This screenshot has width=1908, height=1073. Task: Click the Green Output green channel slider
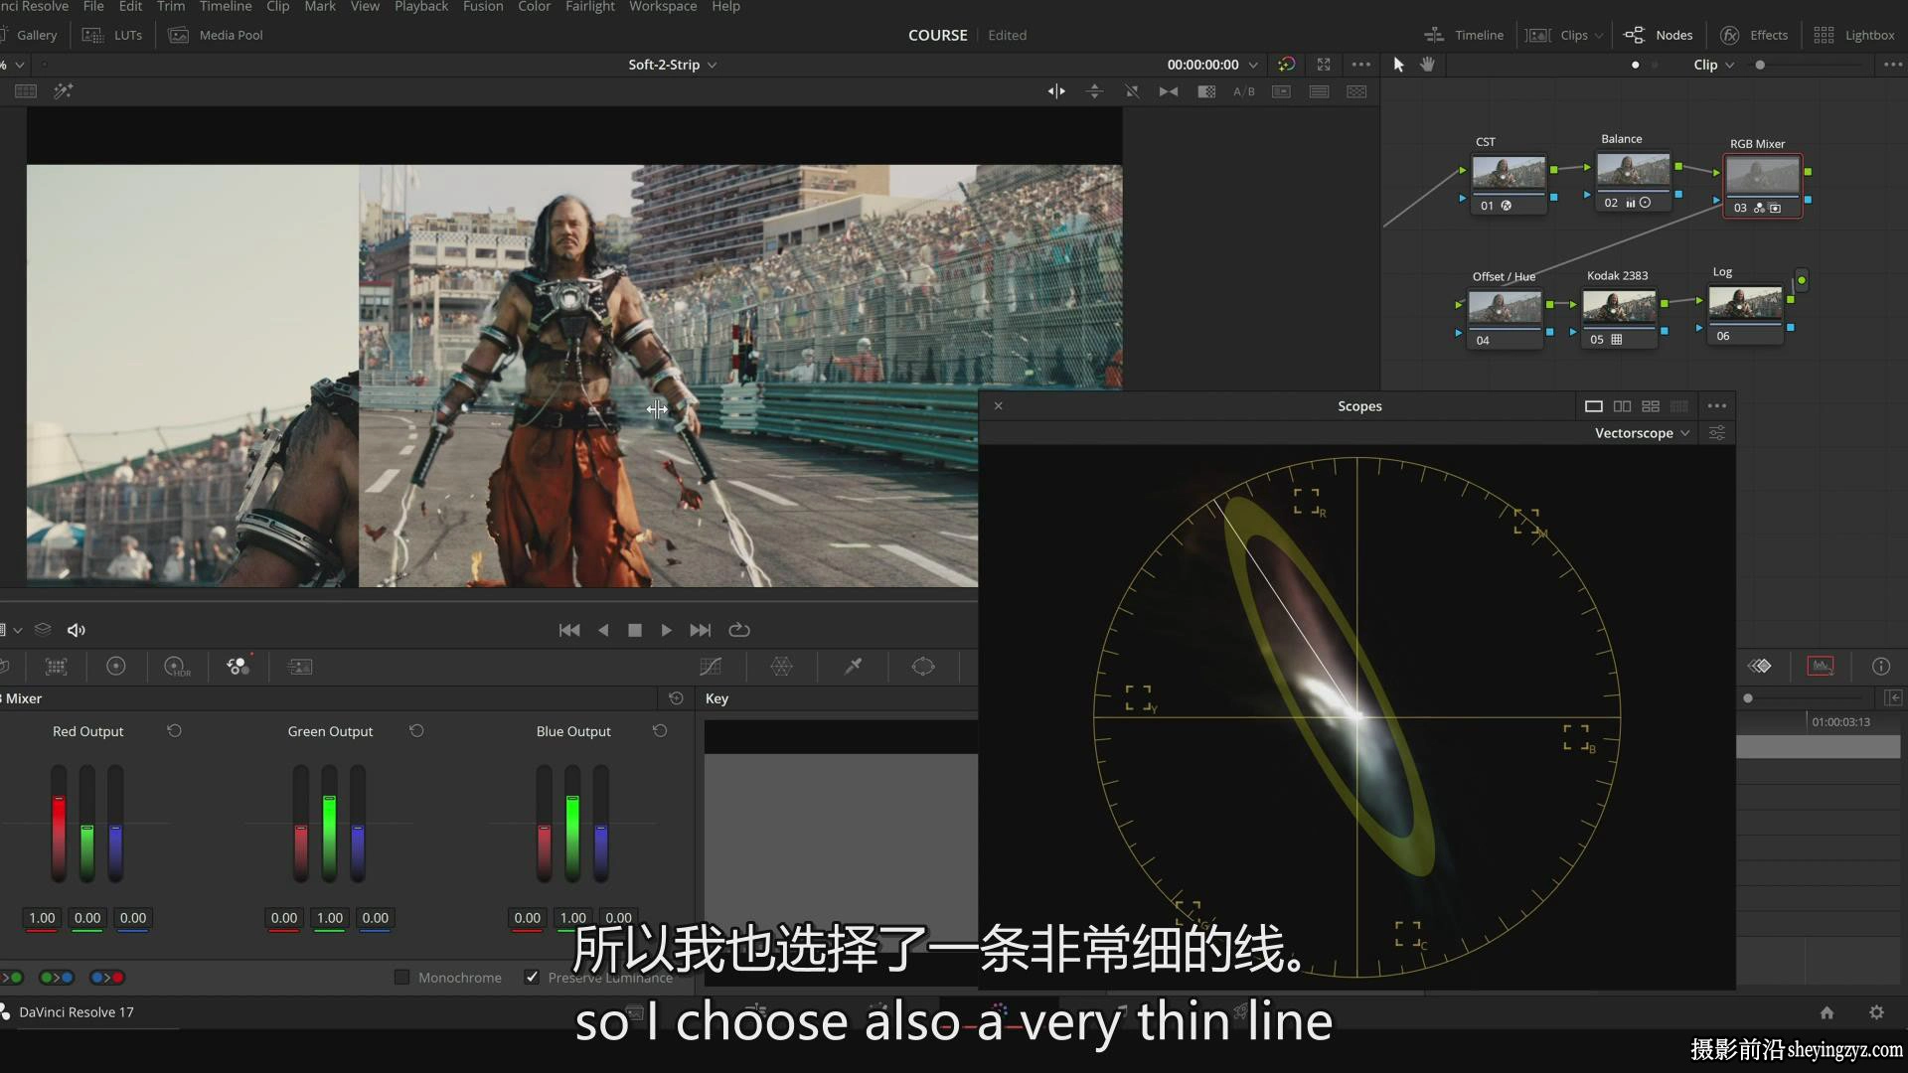pos(329,824)
